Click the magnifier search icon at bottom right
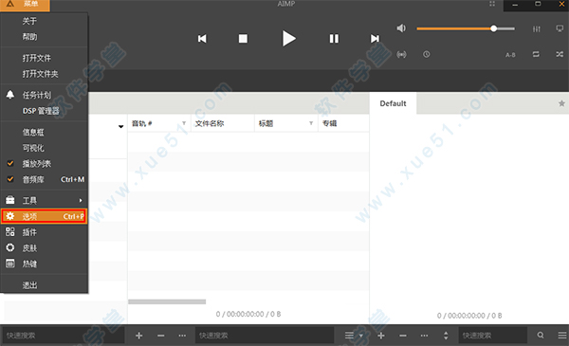Image resolution: width=569 pixels, height=346 pixels. coord(541,336)
